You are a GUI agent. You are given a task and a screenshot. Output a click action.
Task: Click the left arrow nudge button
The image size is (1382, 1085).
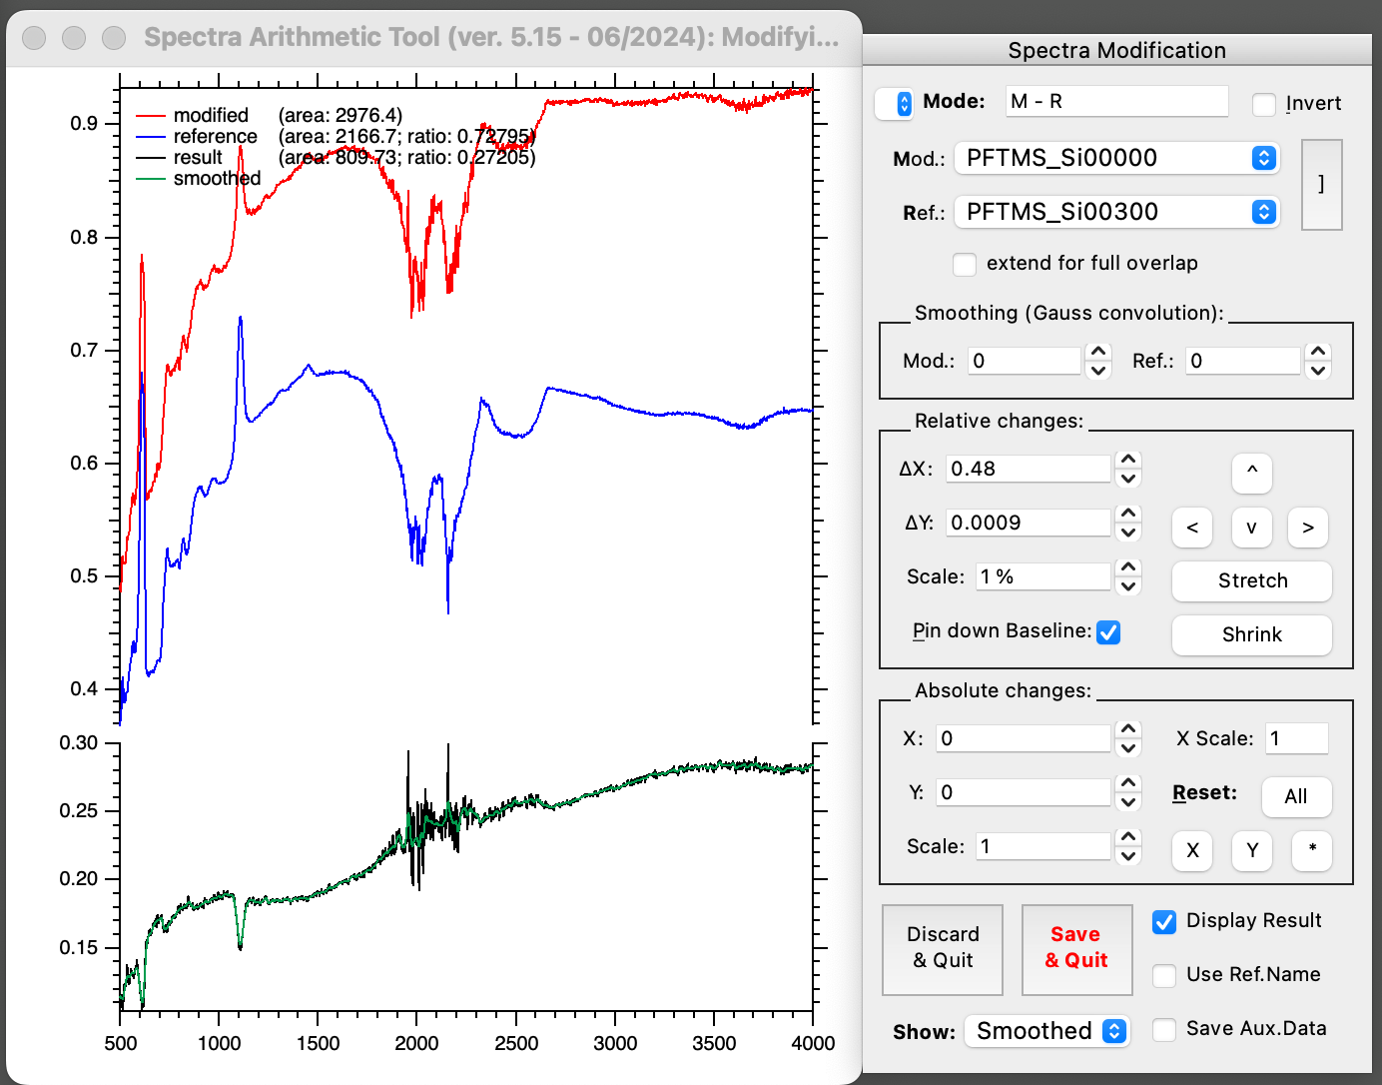click(x=1191, y=527)
